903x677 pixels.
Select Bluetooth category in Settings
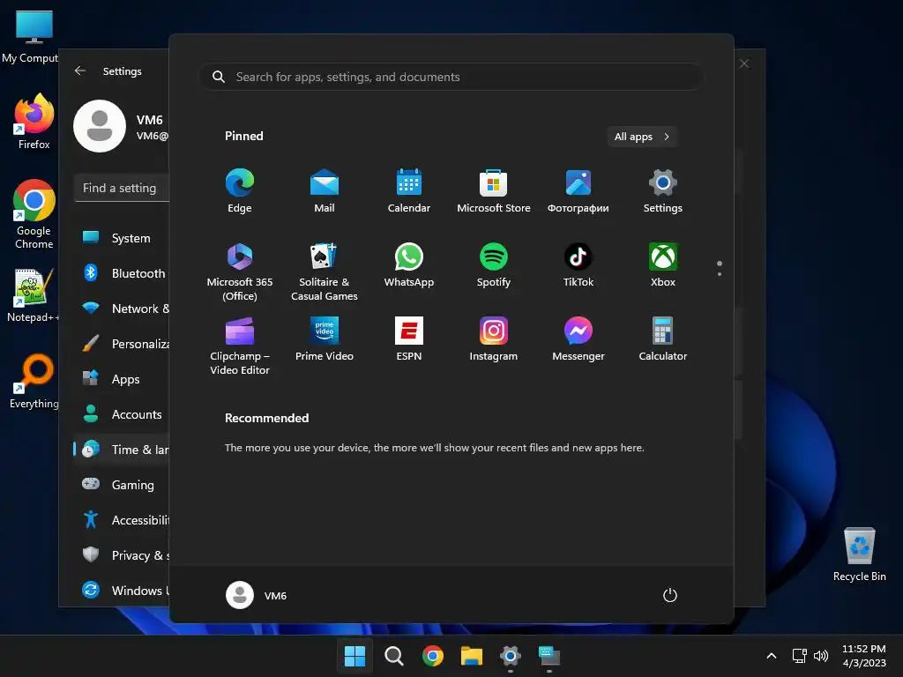point(122,273)
